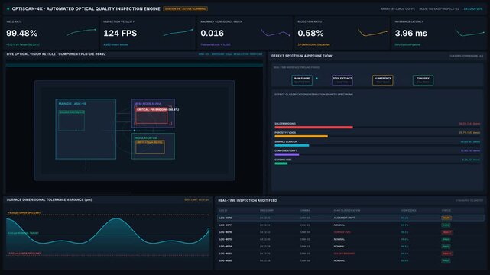Click the green Coating Void bar
Image resolution: width=490 pixels, height=275 pixels.
click(281, 163)
